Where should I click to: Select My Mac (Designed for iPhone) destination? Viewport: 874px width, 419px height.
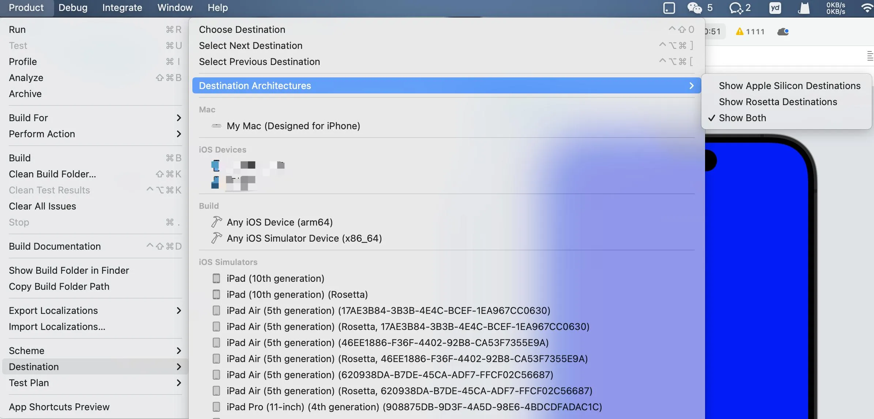pos(293,126)
